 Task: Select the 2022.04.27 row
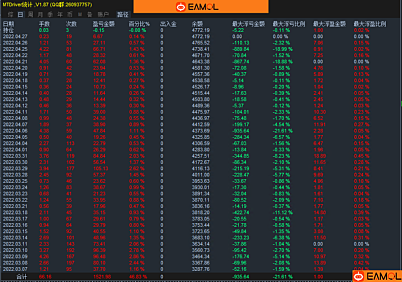click(15, 36)
